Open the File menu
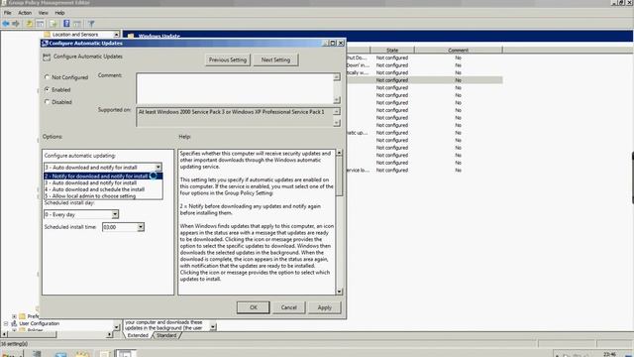This screenshot has height=357, width=634. pos(7,13)
